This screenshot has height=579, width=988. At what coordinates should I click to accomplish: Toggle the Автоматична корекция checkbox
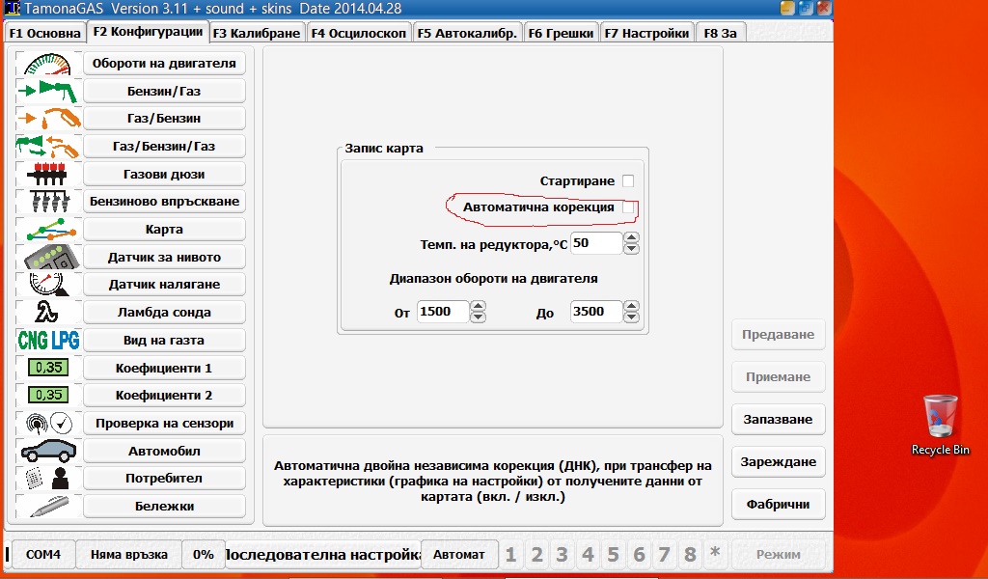(x=628, y=207)
